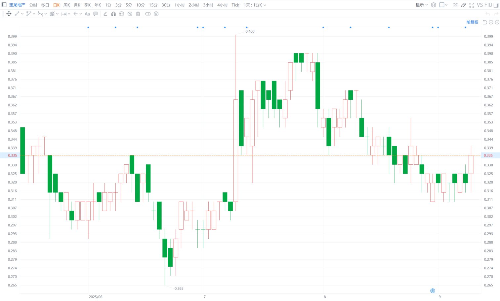The height and width of the screenshot is (301, 500).
Task: Click the 0.265 low price label
Action: click(179, 288)
